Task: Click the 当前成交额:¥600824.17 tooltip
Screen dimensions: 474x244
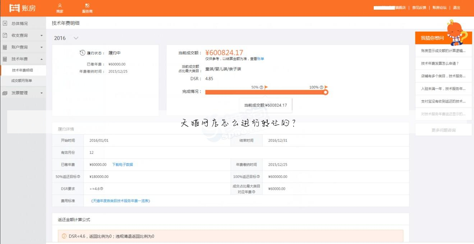Action: click(266, 105)
